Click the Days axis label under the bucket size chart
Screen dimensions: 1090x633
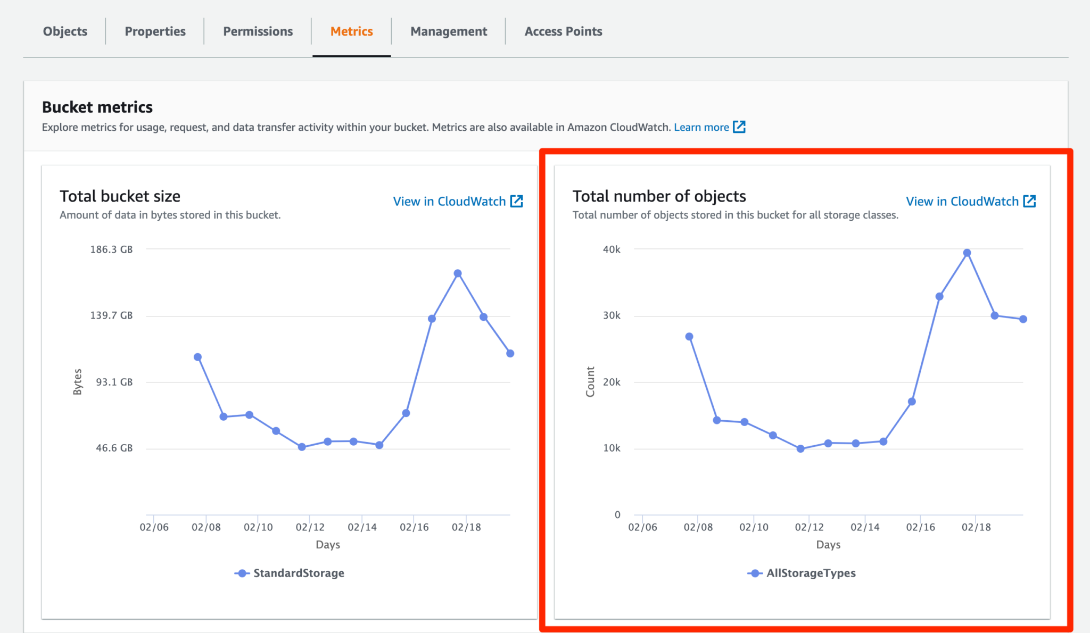(327, 544)
